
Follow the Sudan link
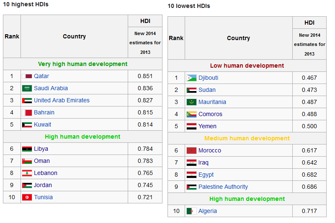click(x=207, y=90)
